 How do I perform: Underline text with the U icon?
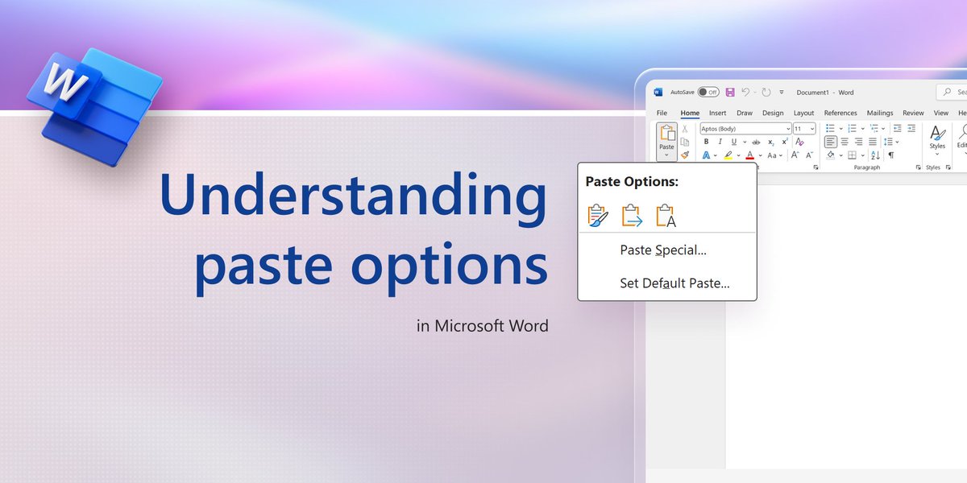click(x=733, y=142)
